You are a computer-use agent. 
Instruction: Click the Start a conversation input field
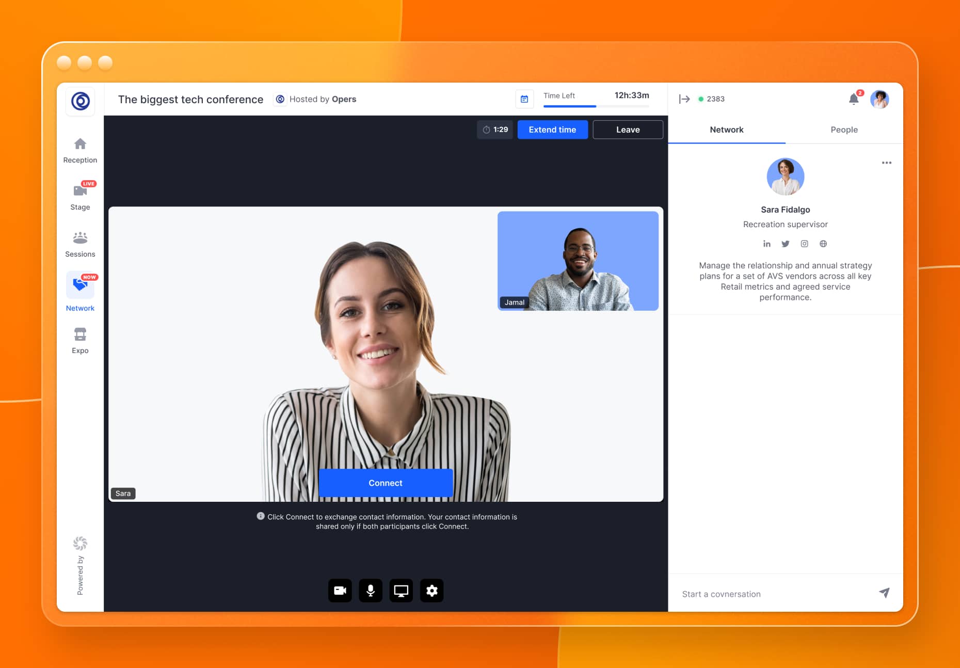click(774, 594)
